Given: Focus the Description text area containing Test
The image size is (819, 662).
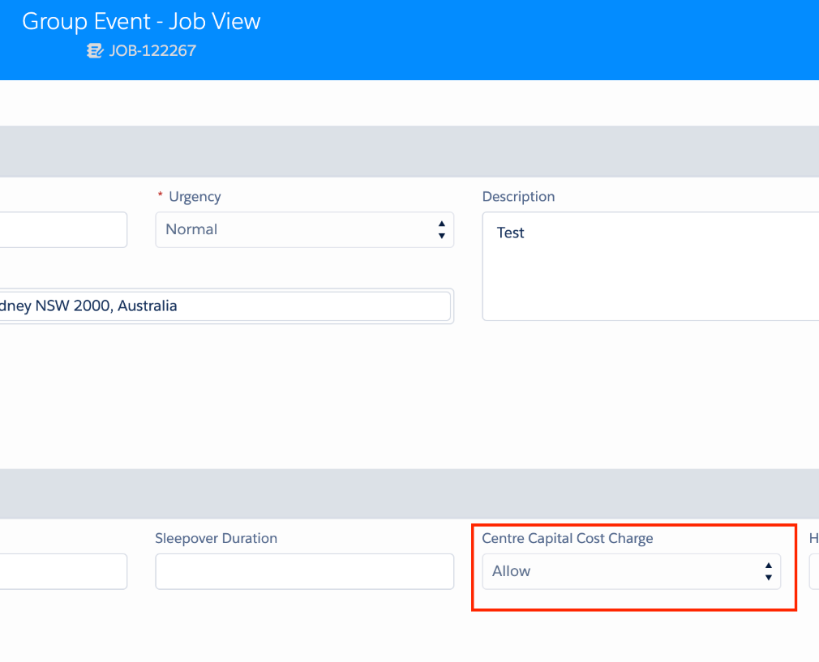Looking at the screenshot, I should pos(649,267).
